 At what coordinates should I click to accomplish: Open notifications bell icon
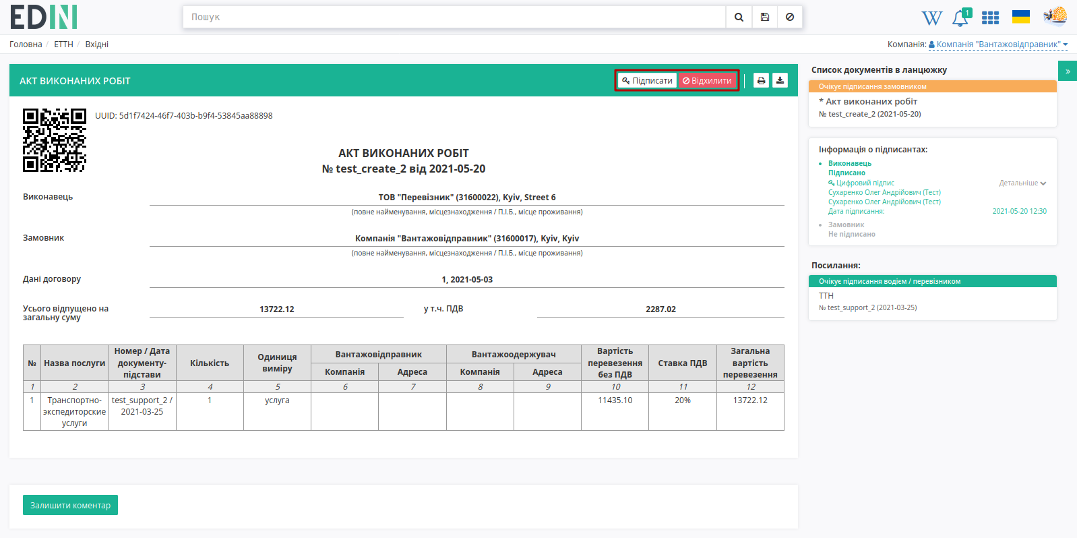(x=960, y=18)
